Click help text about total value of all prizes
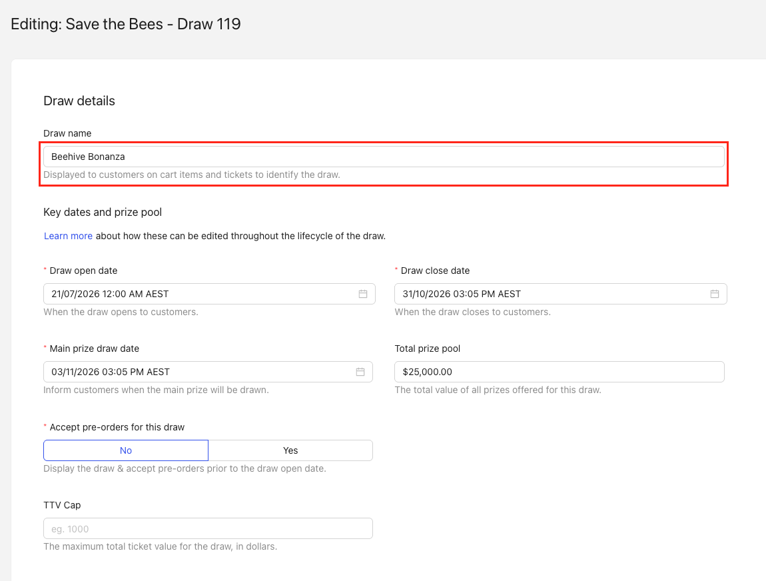 498,390
